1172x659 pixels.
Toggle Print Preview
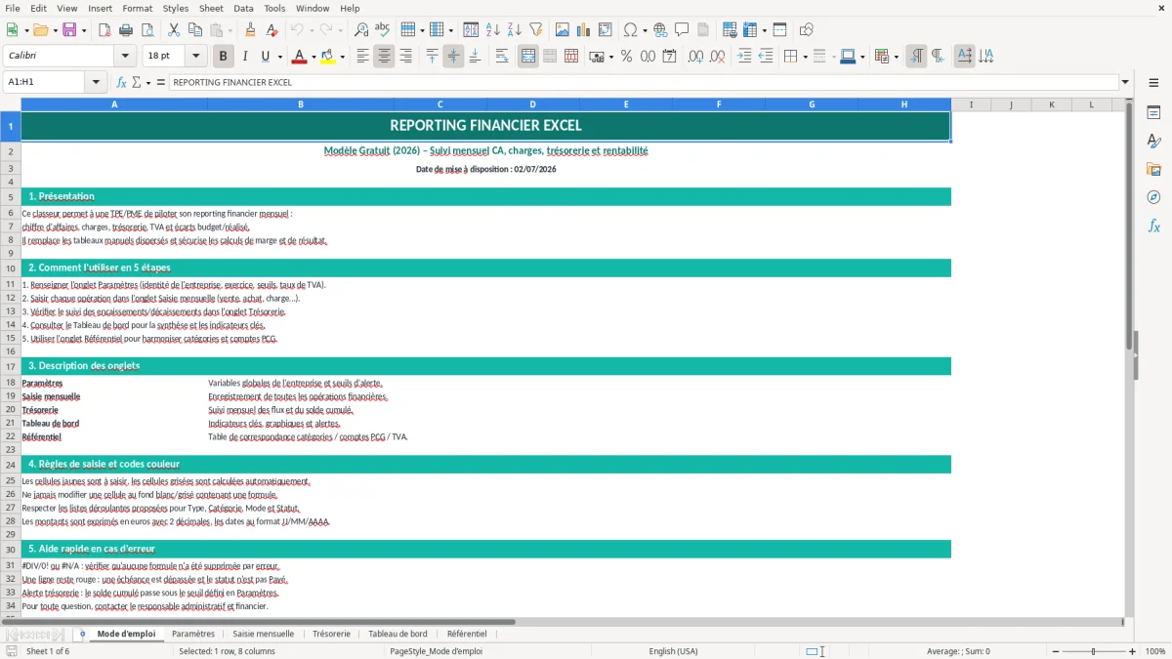tap(147, 30)
